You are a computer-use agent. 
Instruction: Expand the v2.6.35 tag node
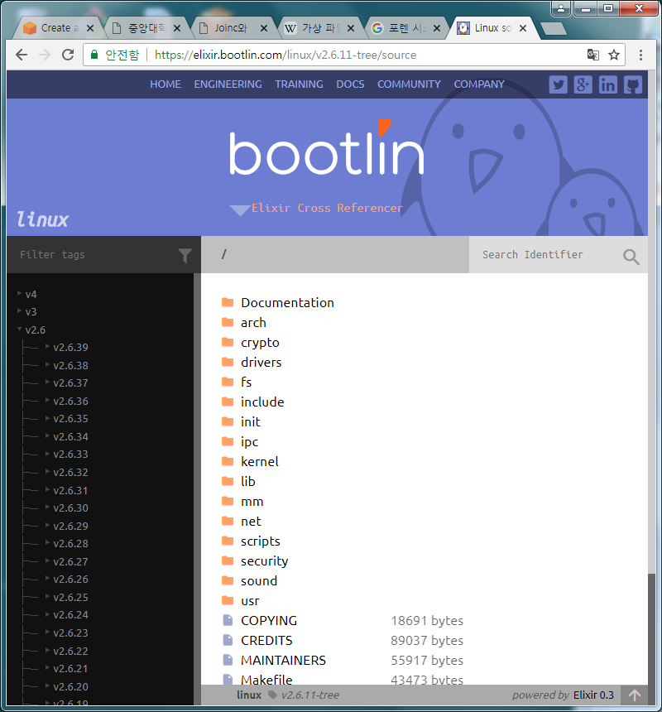pyautogui.click(x=47, y=418)
